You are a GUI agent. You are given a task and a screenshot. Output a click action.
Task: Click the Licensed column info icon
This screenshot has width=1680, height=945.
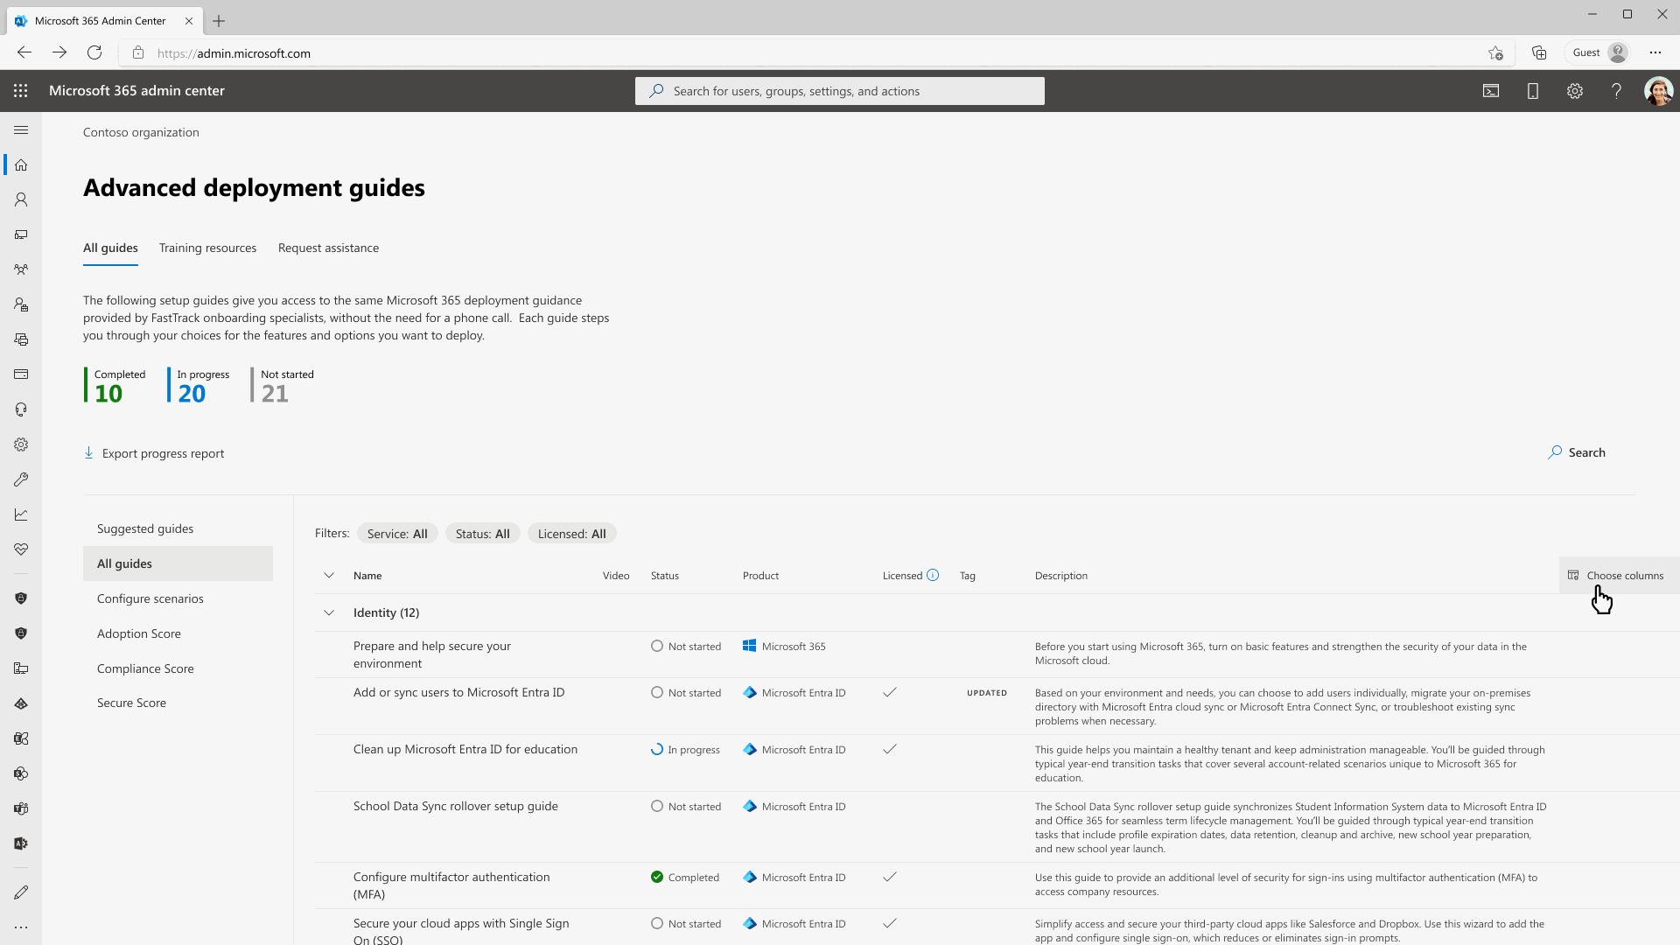tap(933, 576)
